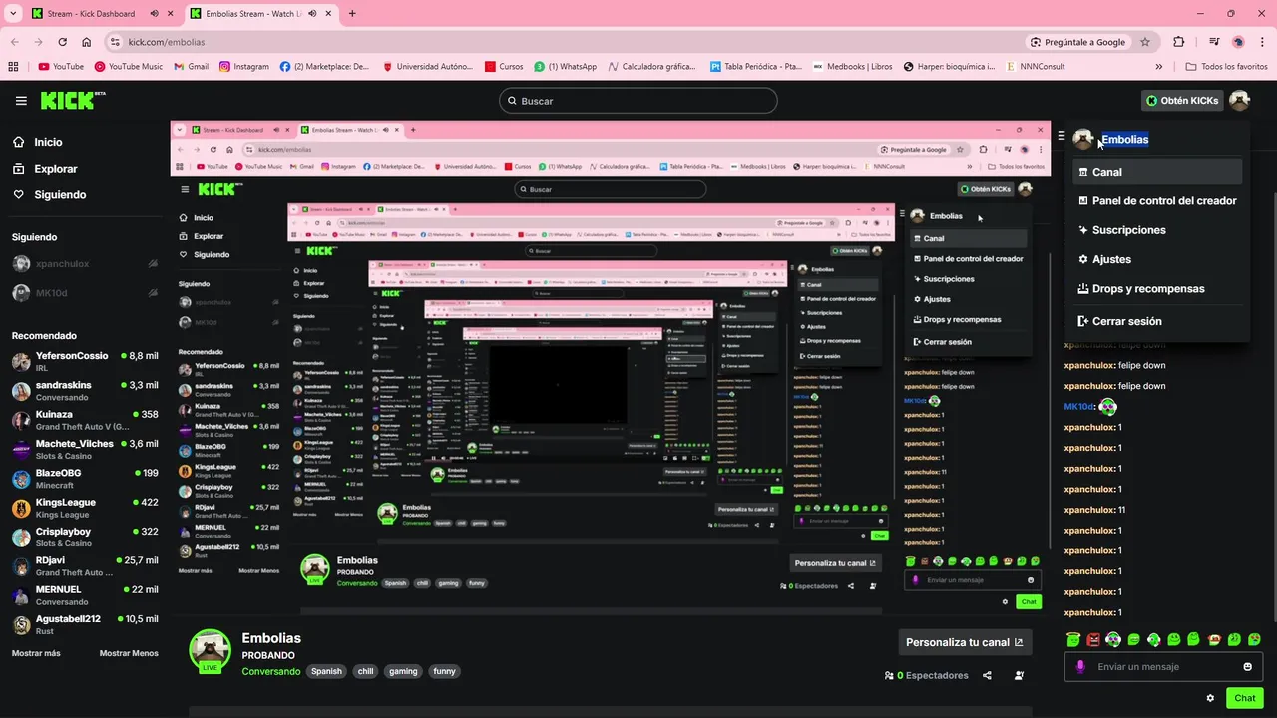Viewport: 1277px width, 718px height.
Task: Click the share stream icon
Action: click(987, 675)
